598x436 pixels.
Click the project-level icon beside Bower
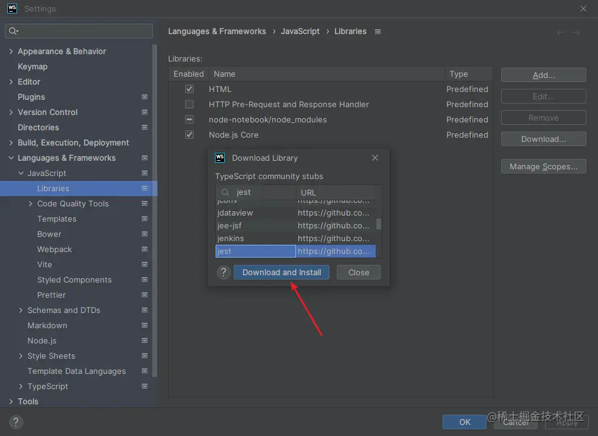click(x=144, y=234)
